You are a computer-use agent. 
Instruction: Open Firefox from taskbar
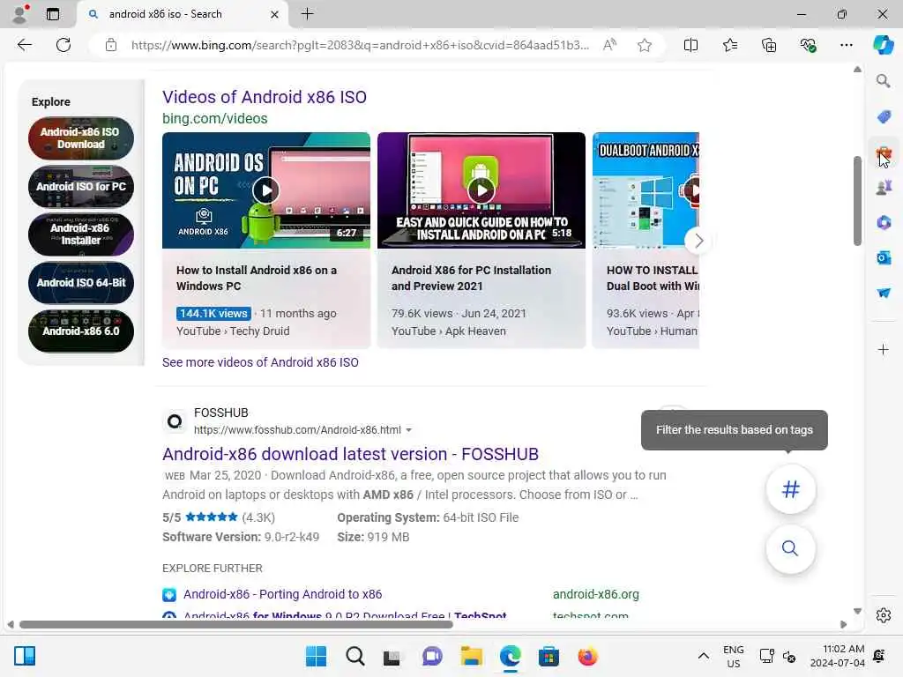[587, 656]
